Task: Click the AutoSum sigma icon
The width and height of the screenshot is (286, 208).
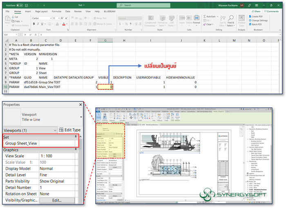Action: 205,16
